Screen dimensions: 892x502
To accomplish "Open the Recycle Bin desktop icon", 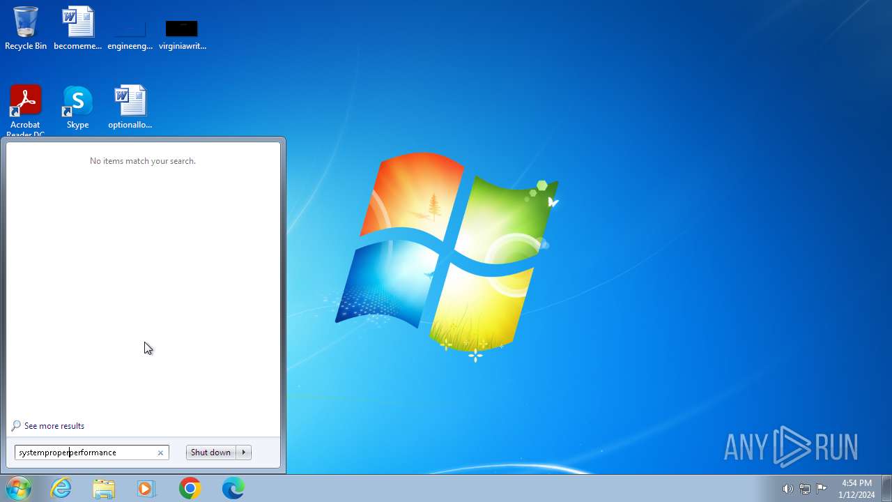I will [26, 29].
